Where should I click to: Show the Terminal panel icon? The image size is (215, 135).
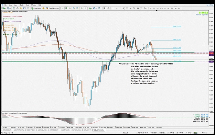24,8
